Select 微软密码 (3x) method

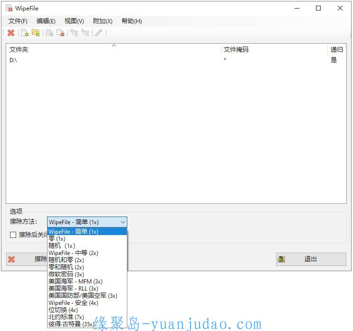(87, 274)
